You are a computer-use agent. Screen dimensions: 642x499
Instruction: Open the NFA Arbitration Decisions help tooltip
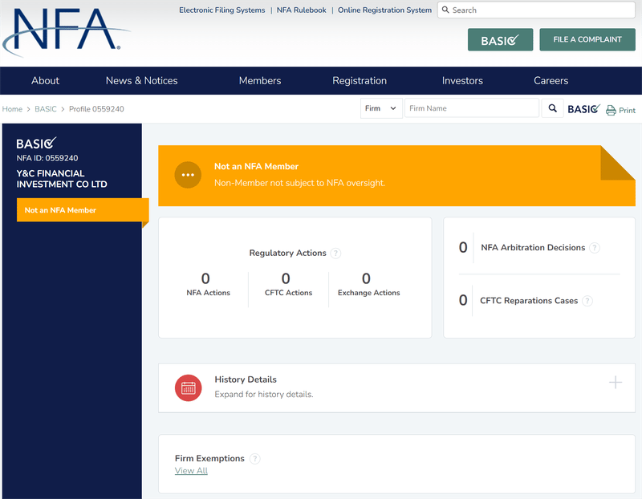(595, 248)
